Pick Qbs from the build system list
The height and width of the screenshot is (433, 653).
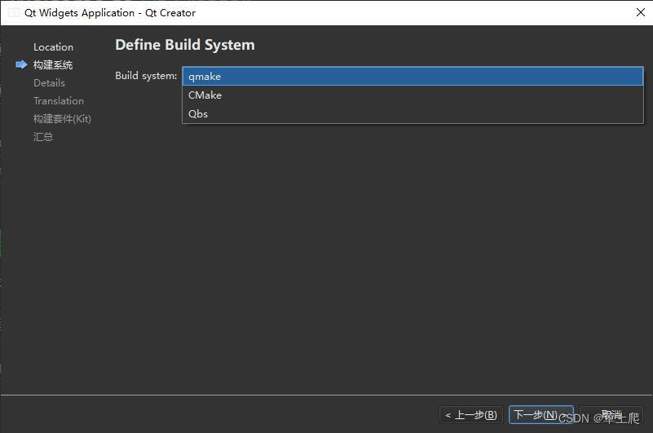click(413, 114)
